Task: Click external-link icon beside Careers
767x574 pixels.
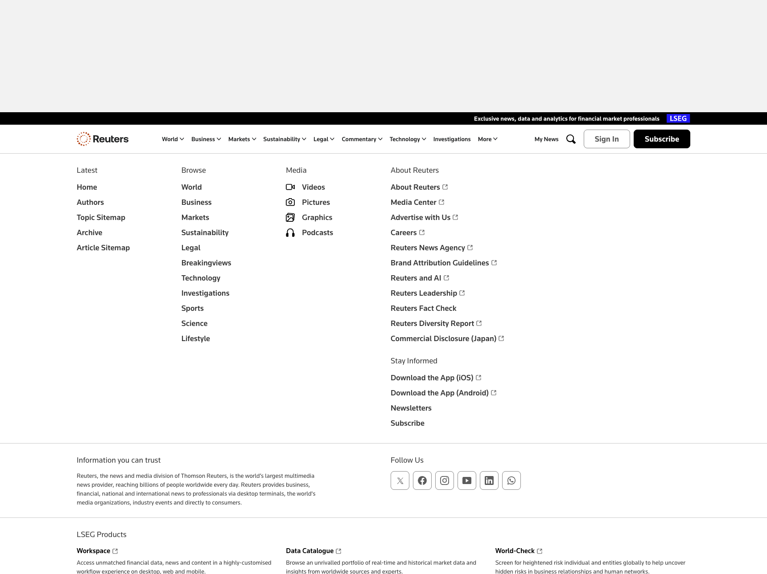Action: coord(422,232)
